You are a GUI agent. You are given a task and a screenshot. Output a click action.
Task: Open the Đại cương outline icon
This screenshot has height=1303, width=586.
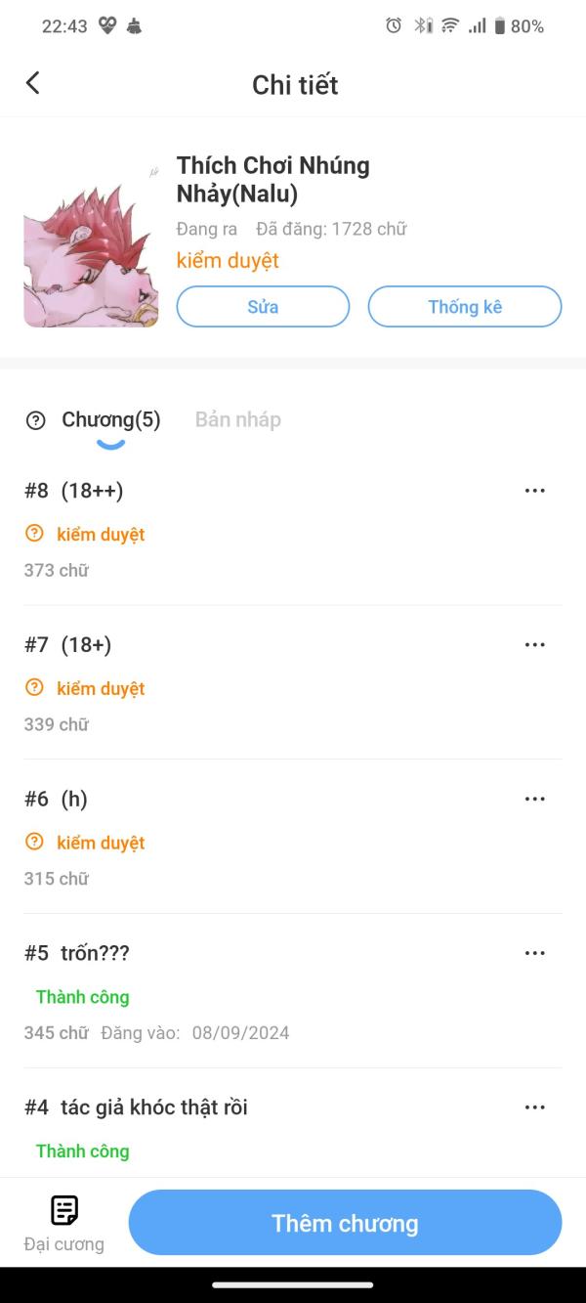click(x=64, y=1210)
